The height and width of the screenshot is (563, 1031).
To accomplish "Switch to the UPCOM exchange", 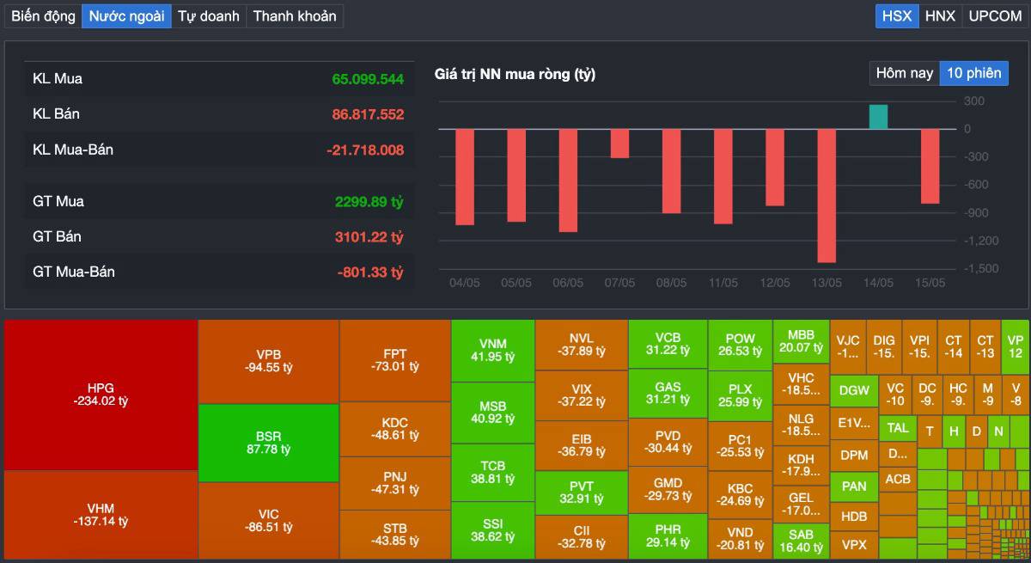I will coord(995,15).
